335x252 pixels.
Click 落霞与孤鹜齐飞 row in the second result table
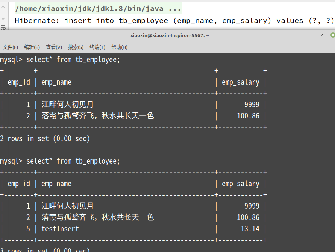click(x=98, y=217)
